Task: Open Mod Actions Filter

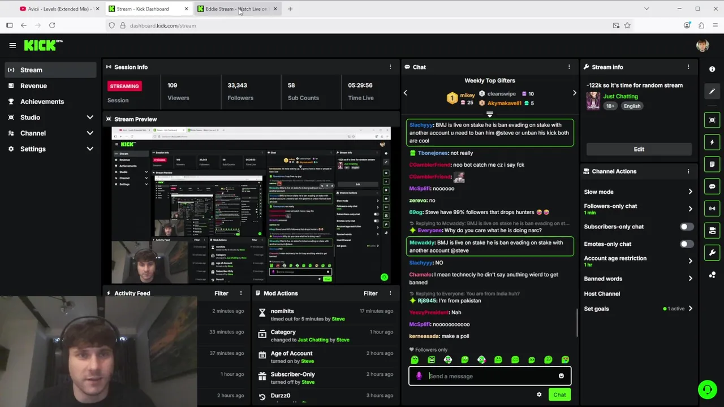Action: tap(370, 293)
